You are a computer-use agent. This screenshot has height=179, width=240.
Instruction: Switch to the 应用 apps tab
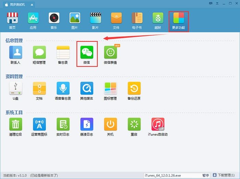(34, 20)
